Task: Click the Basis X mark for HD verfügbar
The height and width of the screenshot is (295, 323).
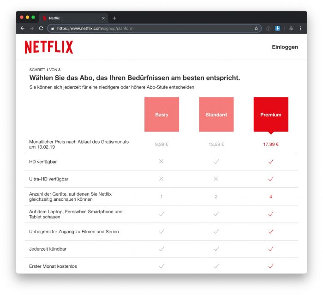Action: pyautogui.click(x=161, y=162)
